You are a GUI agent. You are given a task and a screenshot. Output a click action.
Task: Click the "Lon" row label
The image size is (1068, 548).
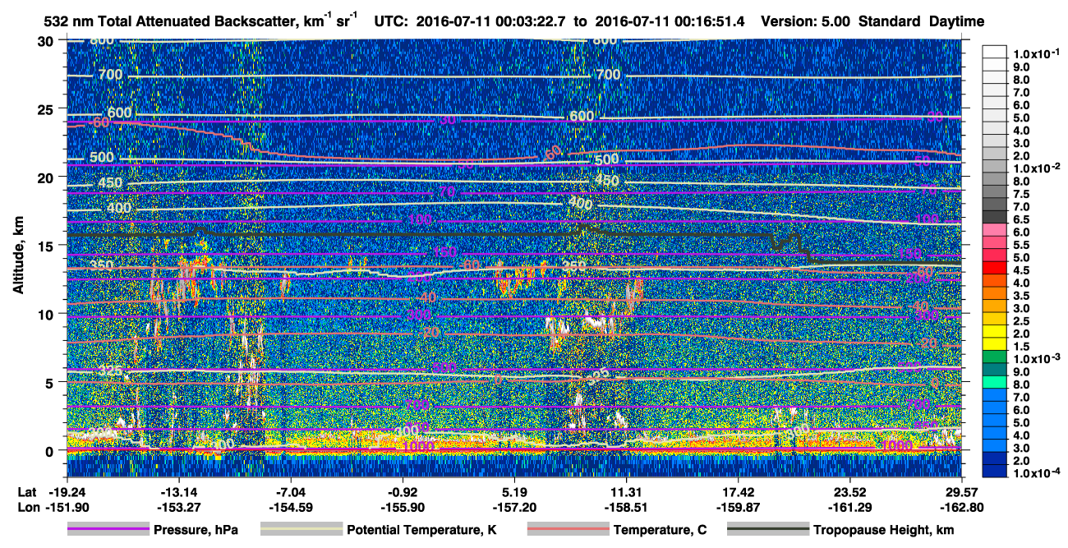28,507
